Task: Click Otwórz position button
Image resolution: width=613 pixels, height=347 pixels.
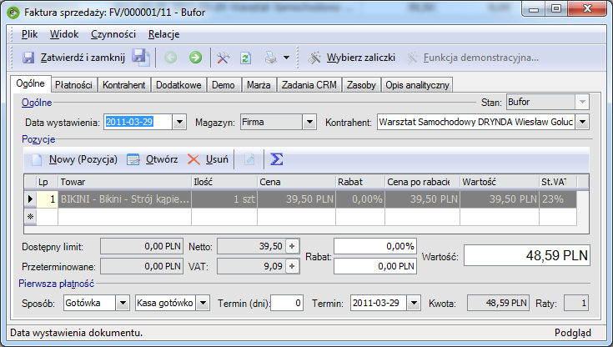Action: 152,159
